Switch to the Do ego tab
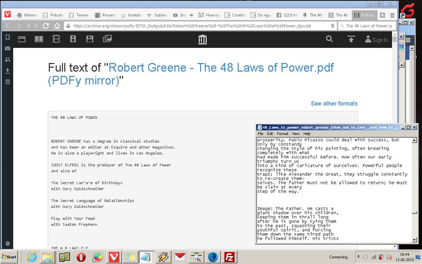Viewport: 422px width, 264px height. tap(261, 15)
